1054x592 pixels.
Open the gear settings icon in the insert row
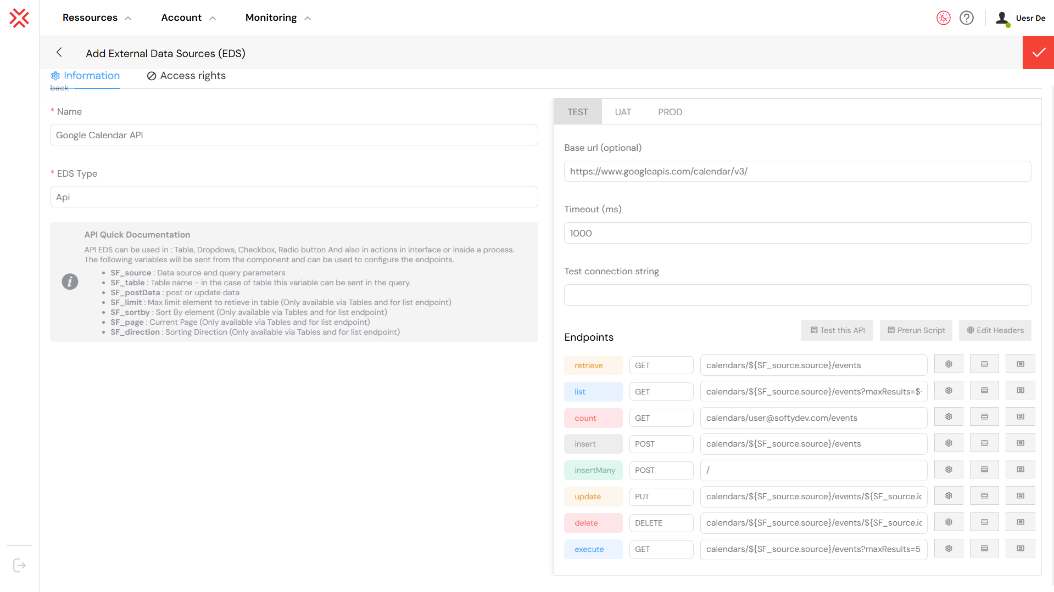pyautogui.click(x=949, y=443)
